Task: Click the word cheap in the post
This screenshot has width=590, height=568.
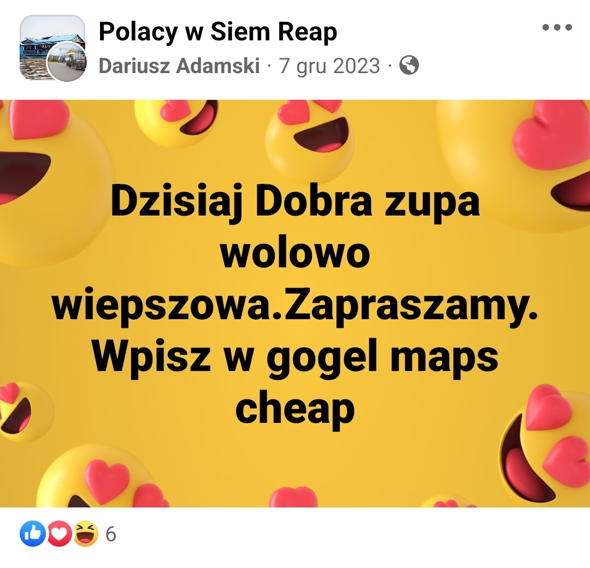Action: (x=295, y=409)
